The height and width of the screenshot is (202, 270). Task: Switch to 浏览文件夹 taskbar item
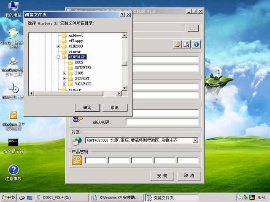click(172, 198)
